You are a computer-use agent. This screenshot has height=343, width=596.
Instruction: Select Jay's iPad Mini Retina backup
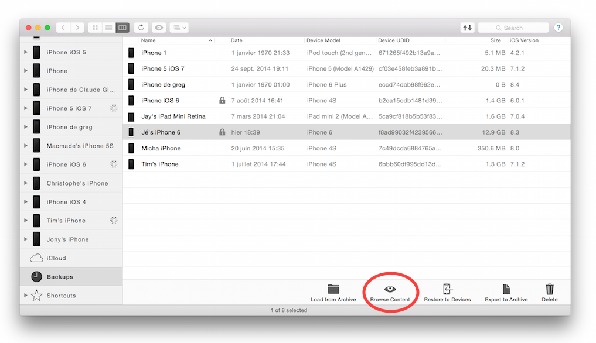pyautogui.click(x=347, y=116)
